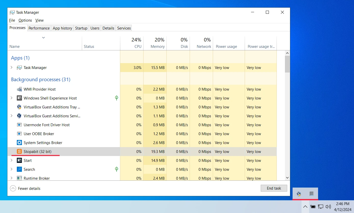Viewport: 354px width, 213px height.
Task: Click the network icon in system tray
Action: click(321, 207)
